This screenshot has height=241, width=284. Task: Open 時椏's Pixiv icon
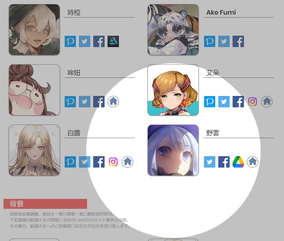70,41
